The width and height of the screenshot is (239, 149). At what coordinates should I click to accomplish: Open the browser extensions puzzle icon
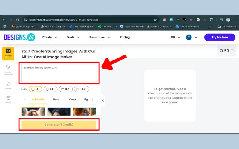coord(212,20)
